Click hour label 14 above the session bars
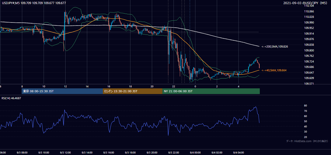Viewport: 331px width, 155px height. click(x=87, y=87)
